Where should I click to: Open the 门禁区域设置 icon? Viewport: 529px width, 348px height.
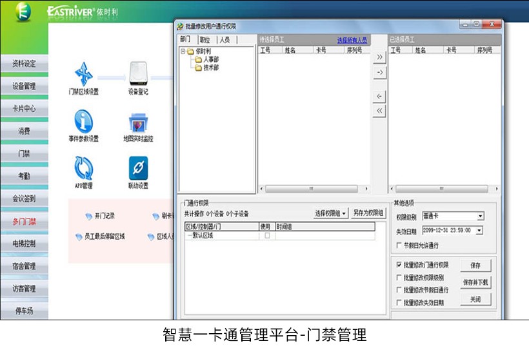[84, 74]
